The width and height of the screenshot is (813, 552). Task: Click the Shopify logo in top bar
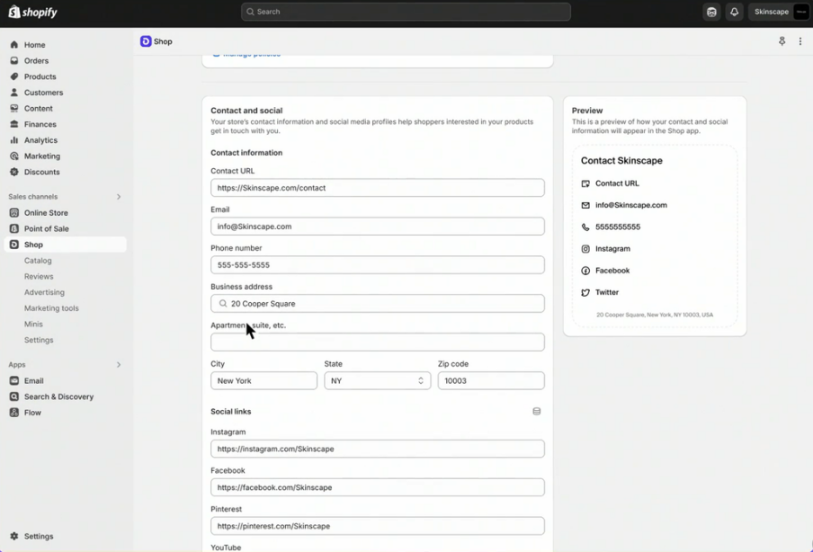[33, 13]
